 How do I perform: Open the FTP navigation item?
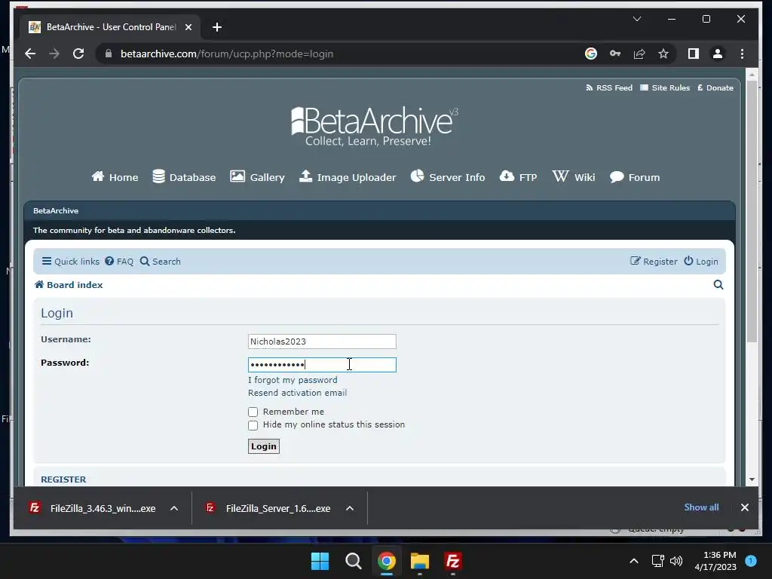[x=518, y=176]
